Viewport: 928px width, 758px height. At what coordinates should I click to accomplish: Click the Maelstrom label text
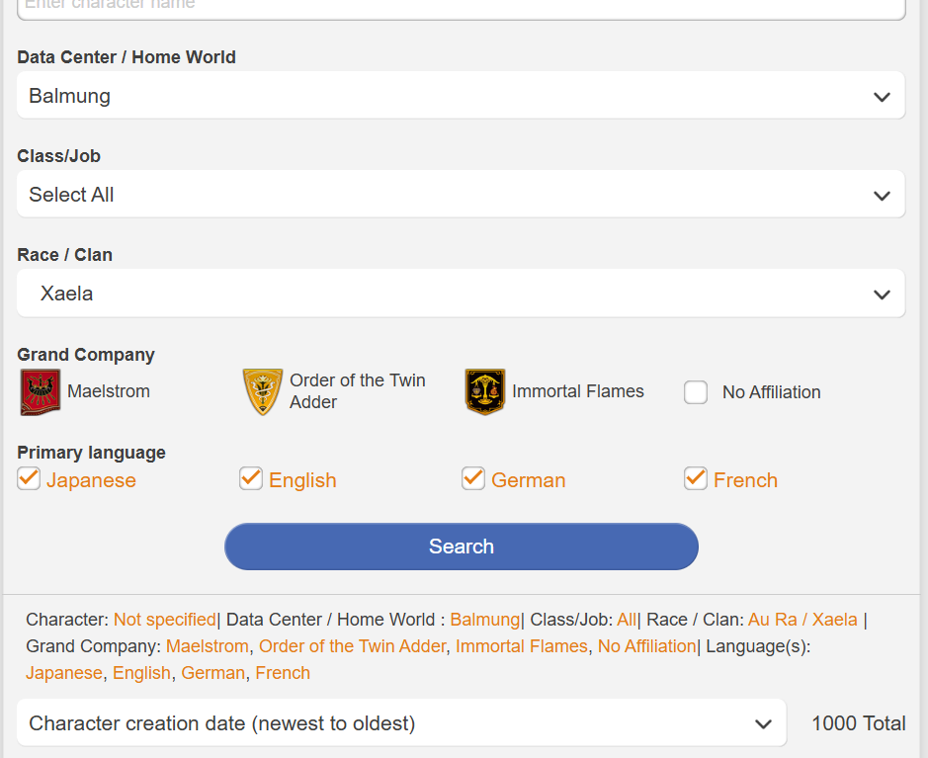(109, 391)
